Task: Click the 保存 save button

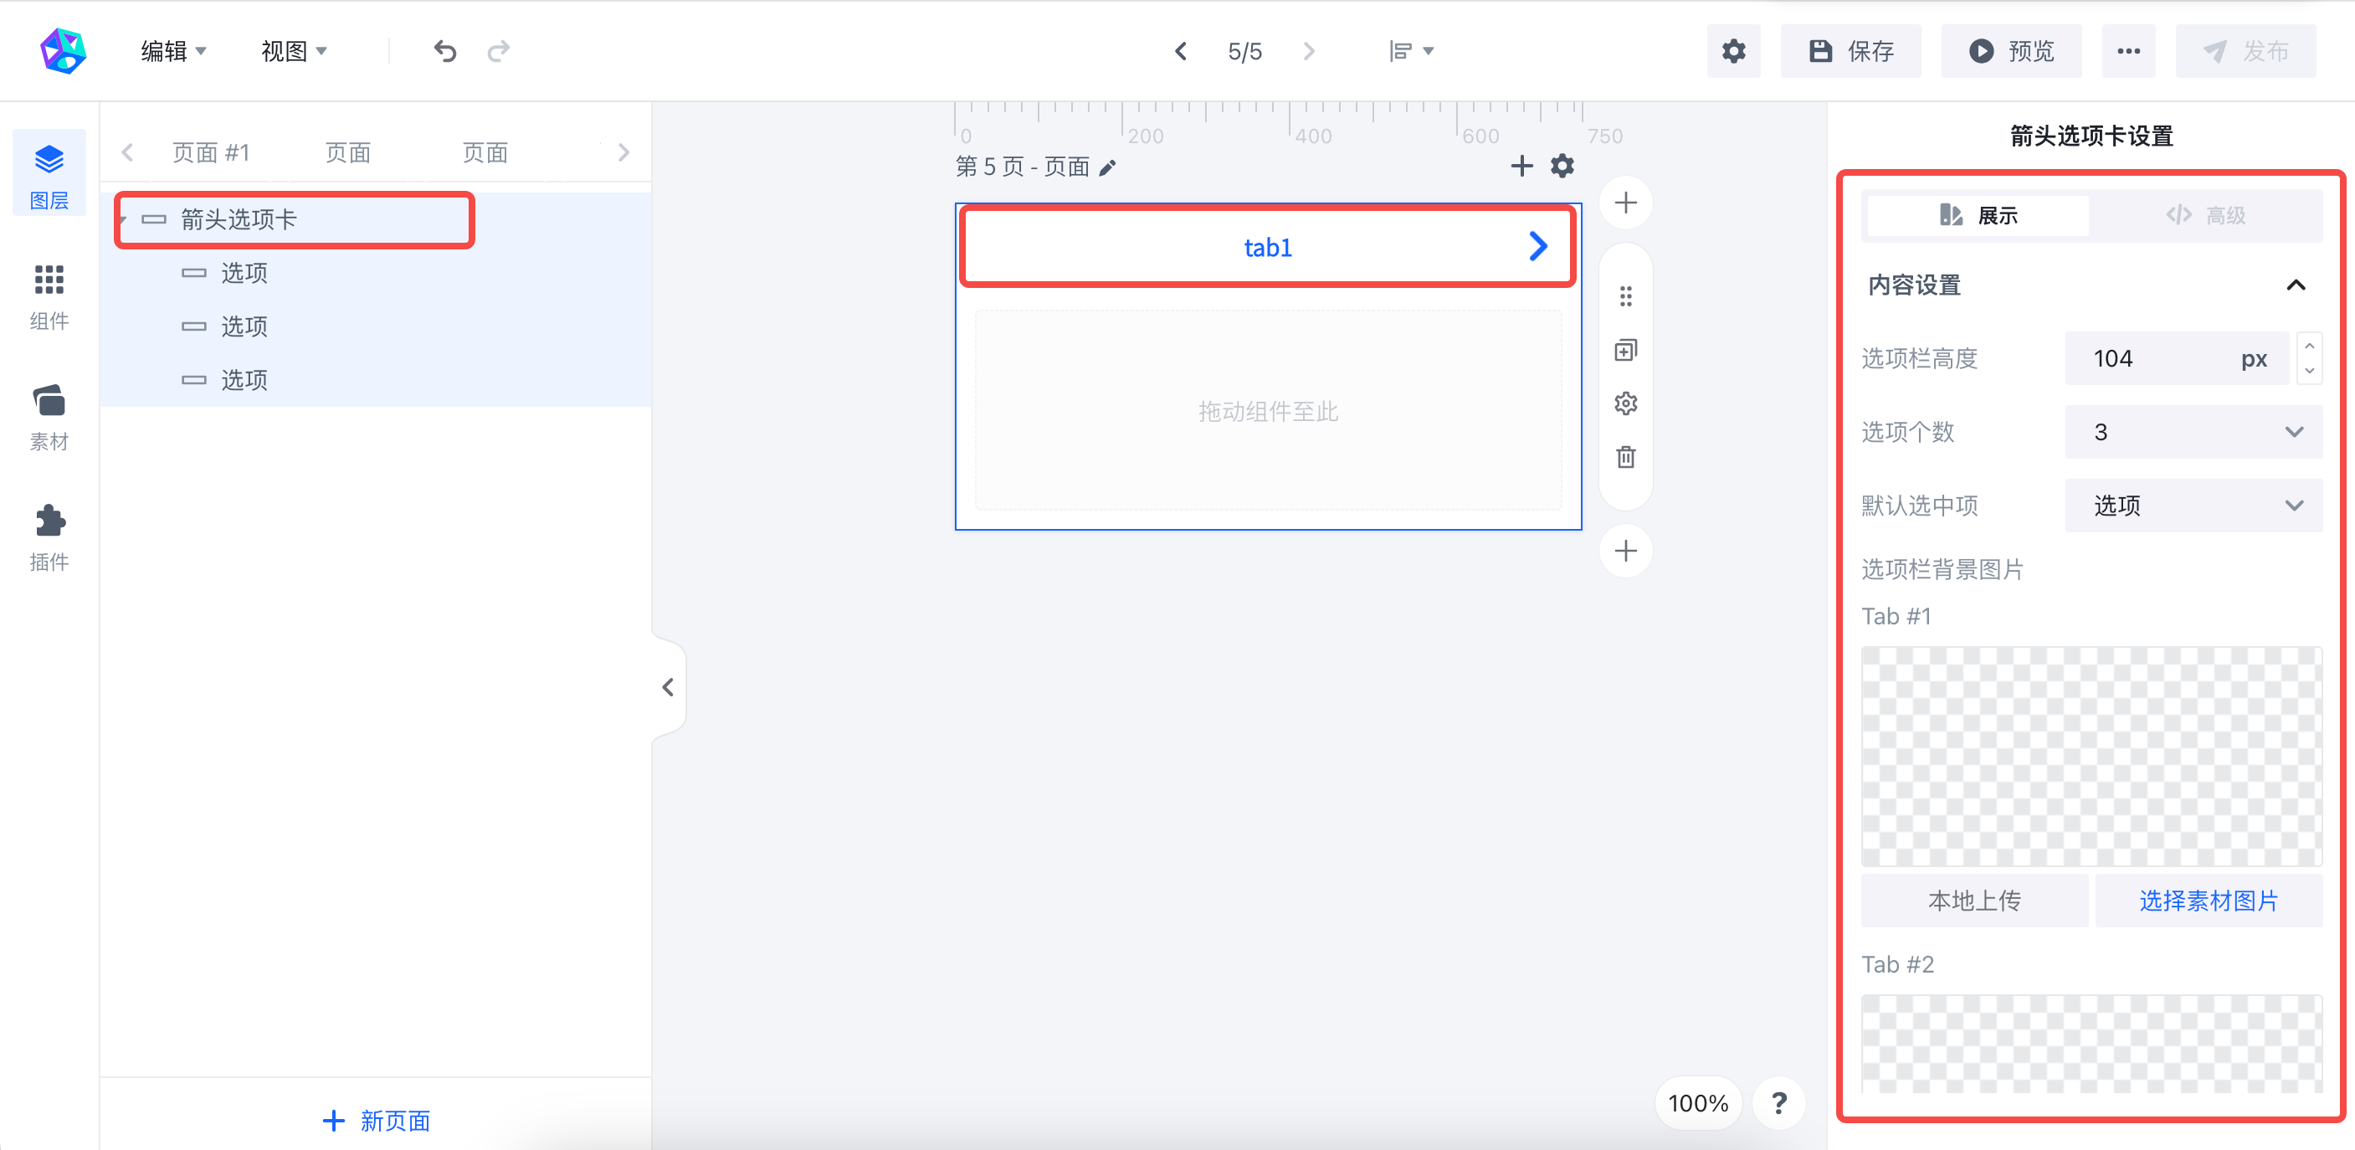Action: (x=1850, y=51)
